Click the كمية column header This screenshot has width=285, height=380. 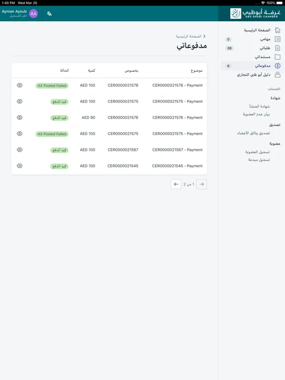(92, 71)
